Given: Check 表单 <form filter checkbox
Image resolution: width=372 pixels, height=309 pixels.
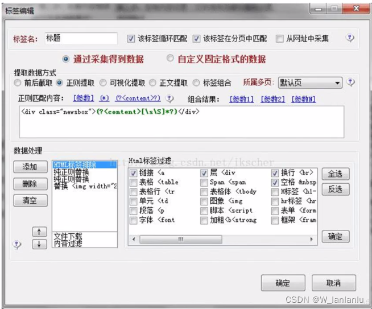Looking at the screenshot, I should (275, 211).
